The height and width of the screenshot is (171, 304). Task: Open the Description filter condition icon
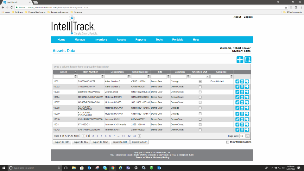tap(129, 77)
